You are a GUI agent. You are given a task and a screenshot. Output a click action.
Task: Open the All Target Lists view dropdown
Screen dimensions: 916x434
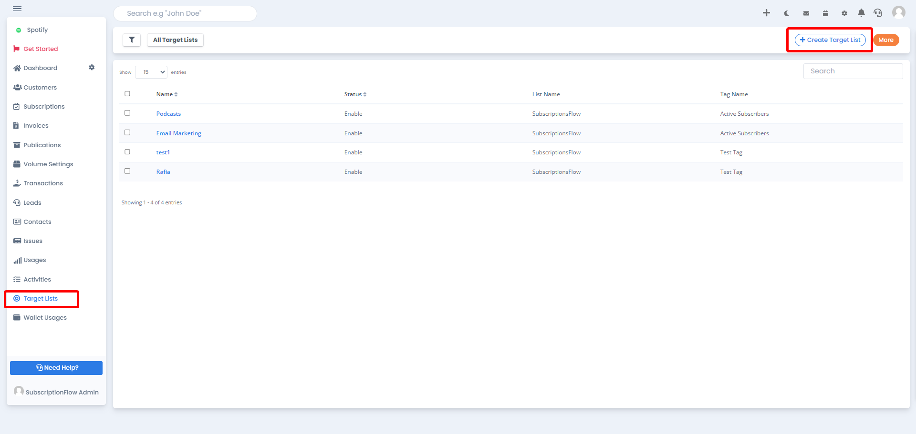tap(175, 40)
